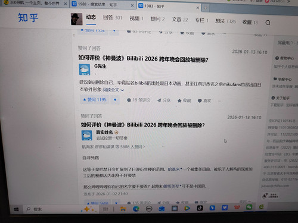Image resolution: width=298 pixels, height=223 pixels.
Task: Mark G先生's answer as 喜欢 heart
Action: pyautogui.click(x=204, y=101)
